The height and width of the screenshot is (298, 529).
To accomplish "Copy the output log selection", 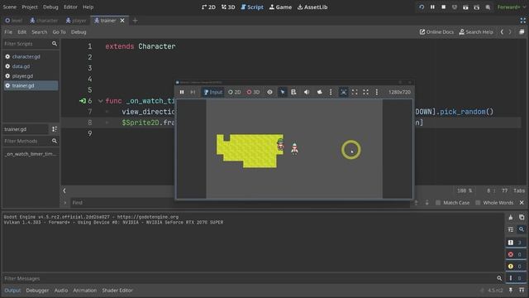I will pos(522,218).
